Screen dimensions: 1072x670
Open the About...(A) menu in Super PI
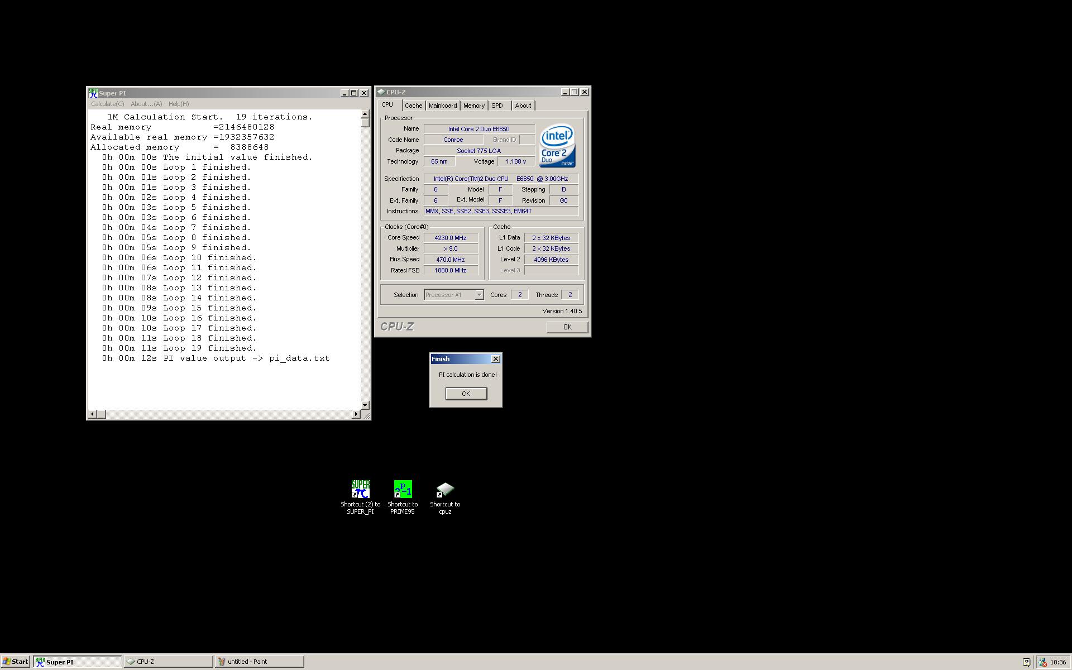pos(146,104)
